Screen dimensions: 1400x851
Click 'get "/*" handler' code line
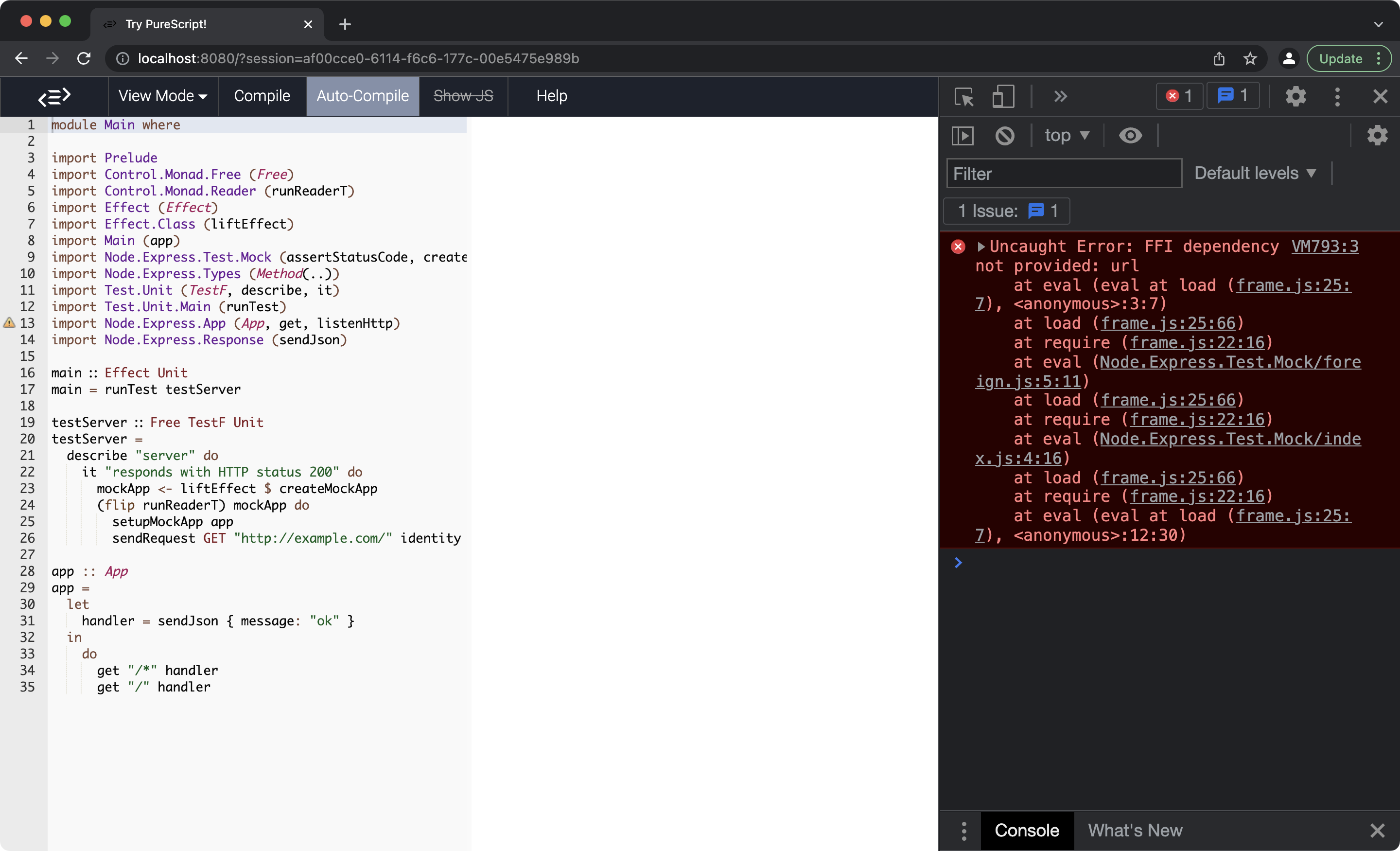point(157,670)
